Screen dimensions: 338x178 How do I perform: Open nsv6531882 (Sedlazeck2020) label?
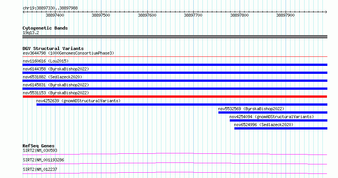click(52, 77)
